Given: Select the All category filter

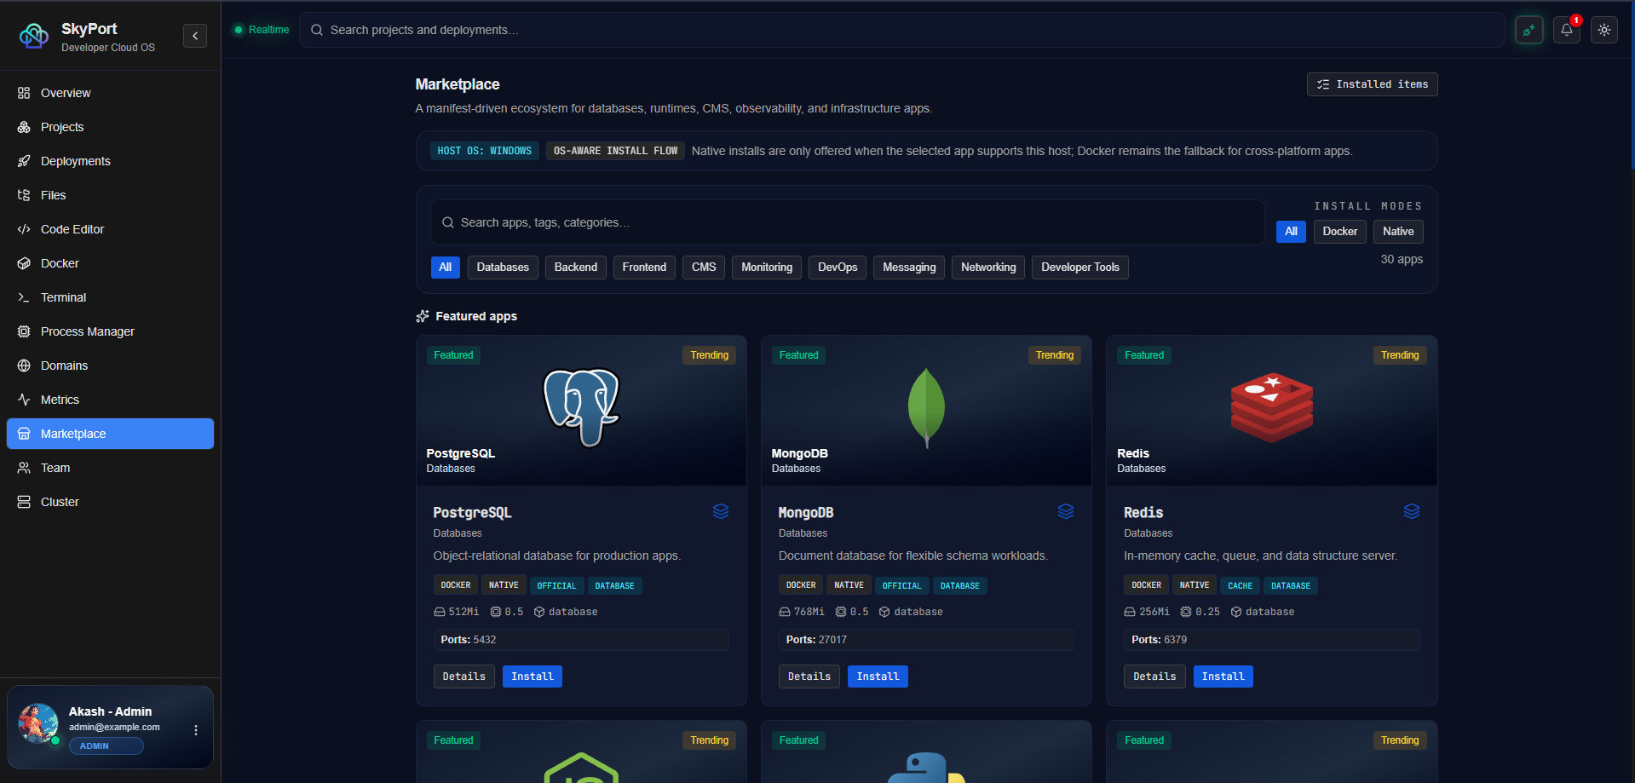Looking at the screenshot, I should coord(446,268).
